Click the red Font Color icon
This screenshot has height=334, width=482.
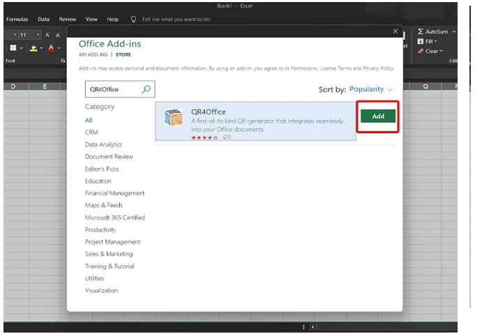click(51, 48)
